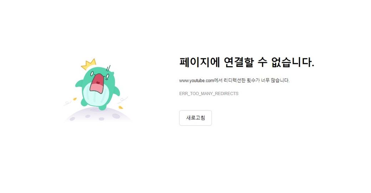Click the yellow leaf at the mascot's lower right
This screenshot has height=193, width=371.
tap(121, 108)
